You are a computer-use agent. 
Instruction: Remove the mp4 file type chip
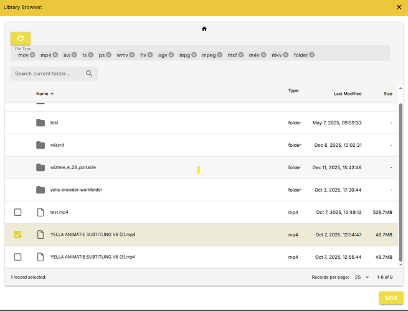pyautogui.click(x=55, y=55)
